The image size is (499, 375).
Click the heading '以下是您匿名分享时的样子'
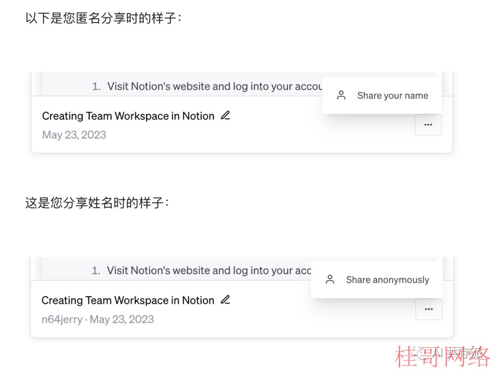(103, 18)
